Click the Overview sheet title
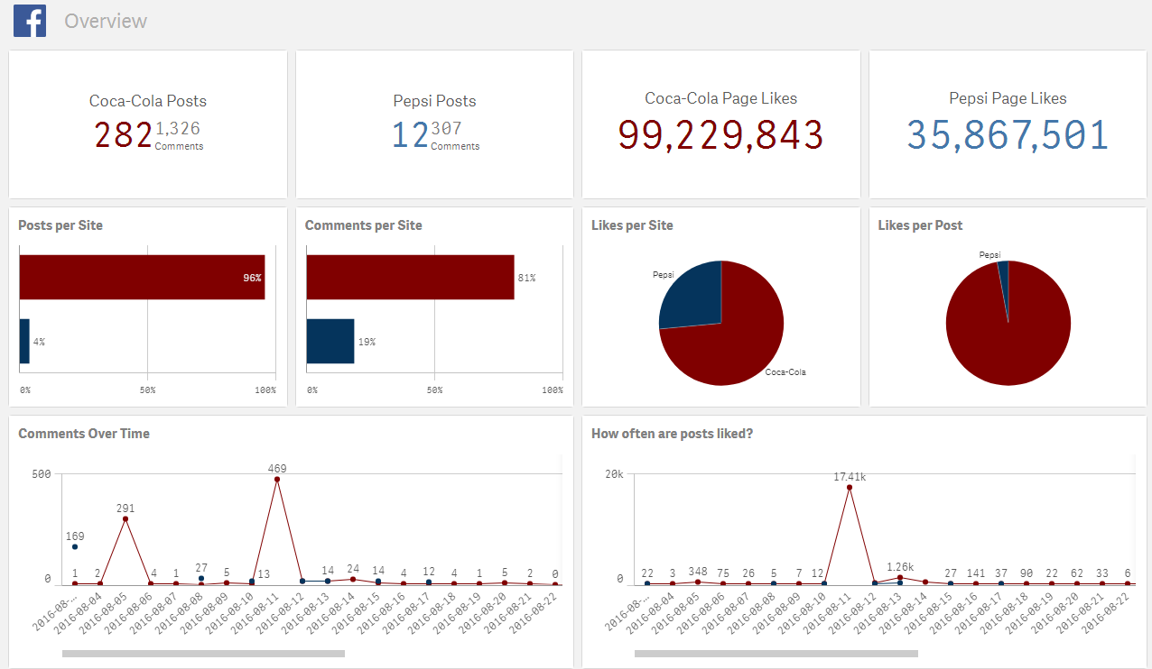The image size is (1152, 669). [x=106, y=21]
